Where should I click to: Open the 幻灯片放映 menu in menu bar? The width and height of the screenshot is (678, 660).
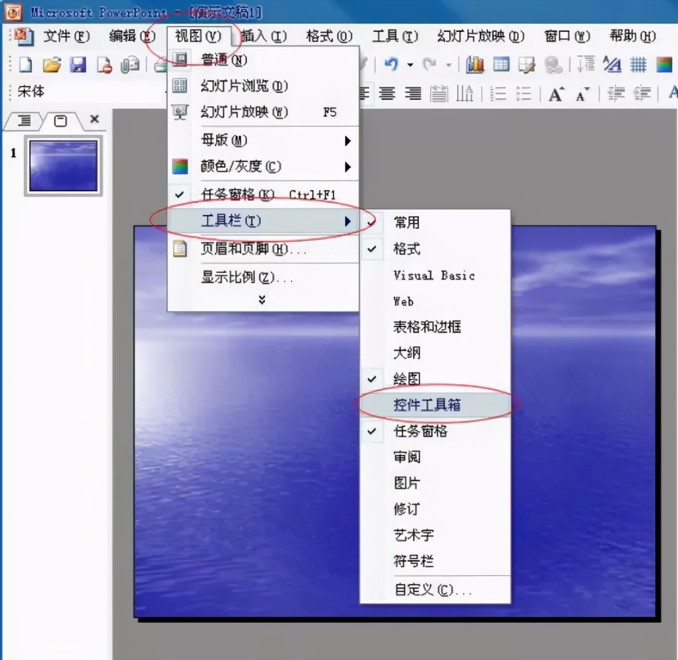480,36
